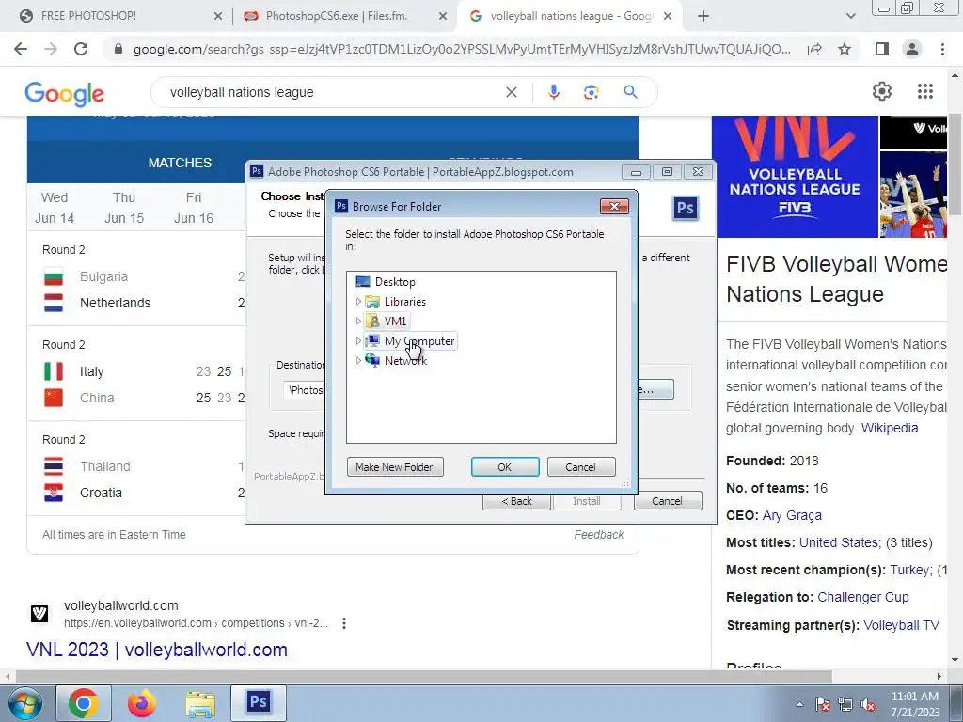Select Fri Jun 16 date
The width and height of the screenshot is (963, 722).
click(x=194, y=208)
